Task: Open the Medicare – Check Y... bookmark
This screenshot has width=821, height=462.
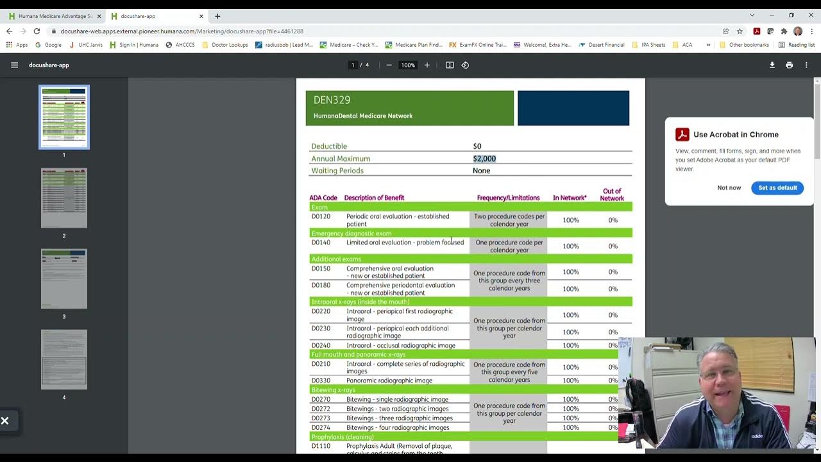Action: (x=349, y=45)
